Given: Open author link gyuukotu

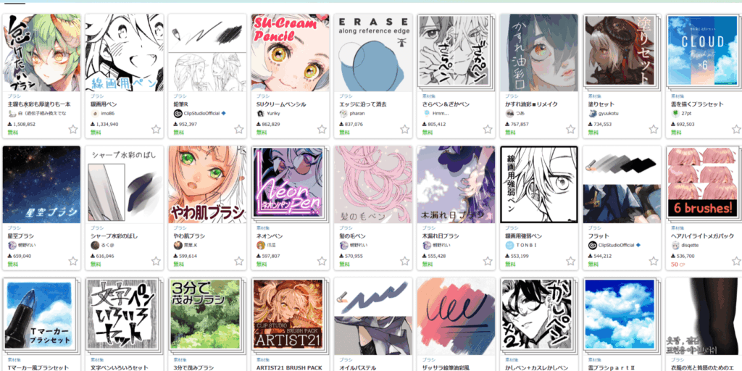Looking at the screenshot, I should pos(608,114).
